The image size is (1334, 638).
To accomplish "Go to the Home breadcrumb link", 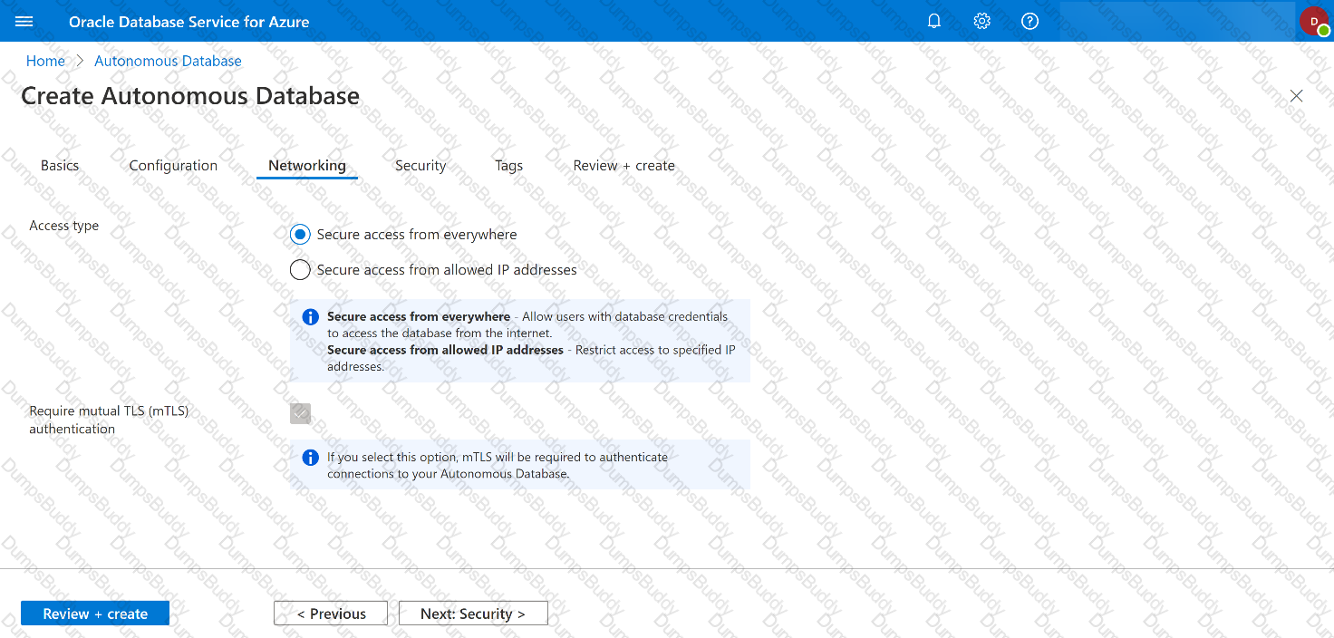I will [x=45, y=62].
